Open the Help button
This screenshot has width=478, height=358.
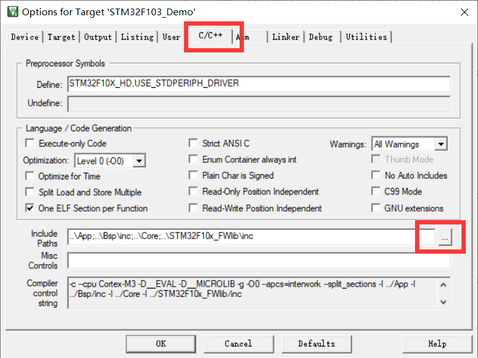coord(437,344)
